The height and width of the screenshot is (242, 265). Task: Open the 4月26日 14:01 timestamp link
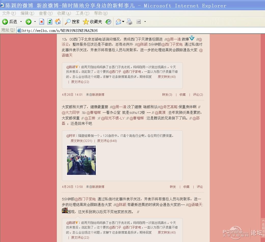coord(72,95)
